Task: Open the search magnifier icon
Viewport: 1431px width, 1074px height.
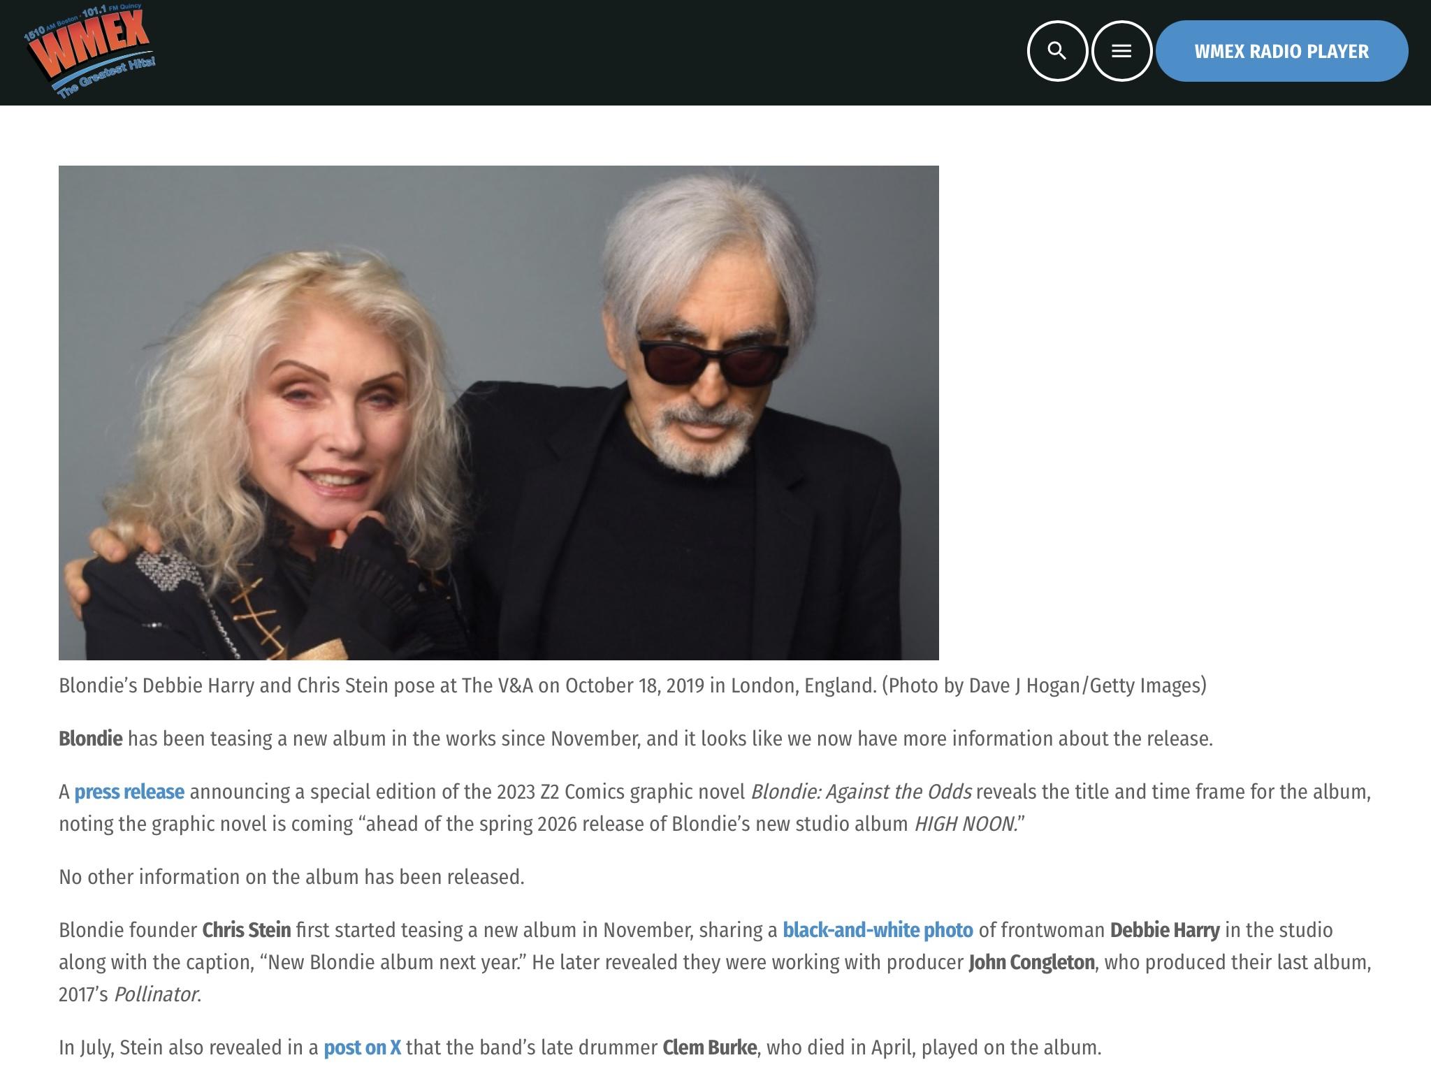Action: [x=1056, y=51]
